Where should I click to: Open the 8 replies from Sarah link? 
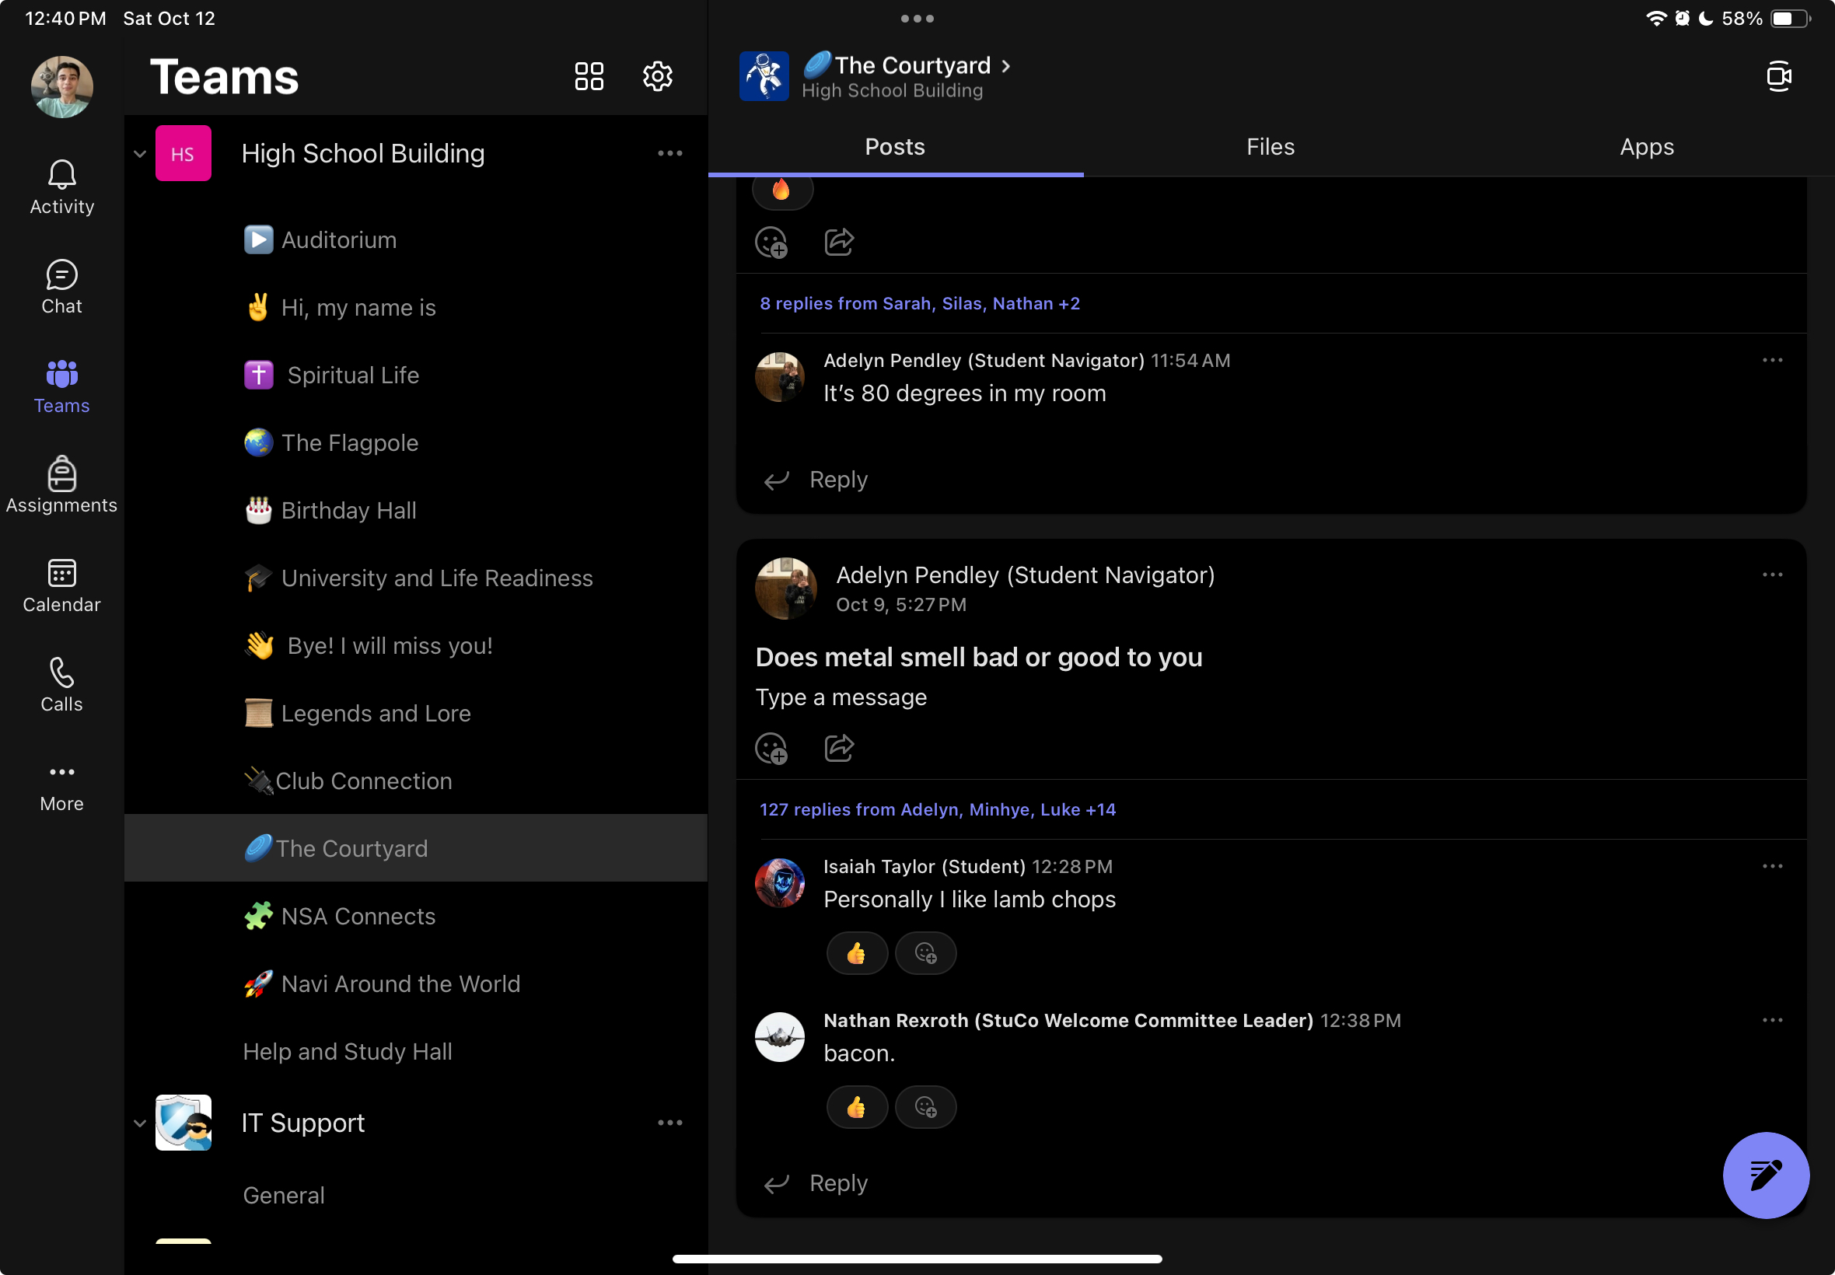pyautogui.click(x=920, y=303)
